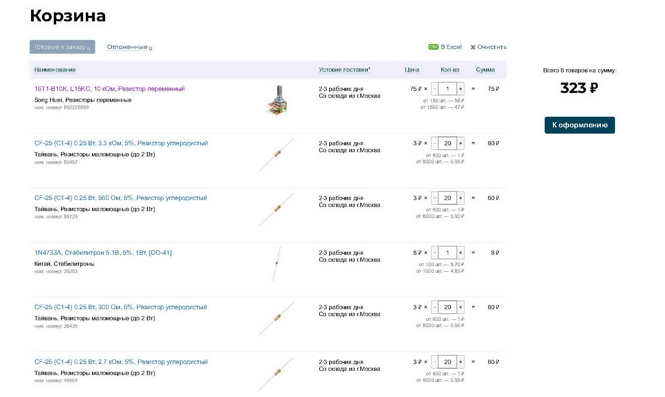Screen dimensions: 665x397
Task: Click the Цена column header
Action: pyautogui.click(x=412, y=70)
